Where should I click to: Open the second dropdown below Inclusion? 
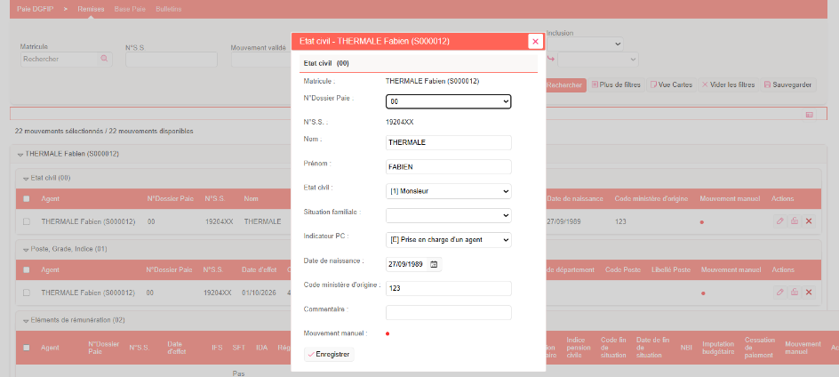(x=597, y=59)
